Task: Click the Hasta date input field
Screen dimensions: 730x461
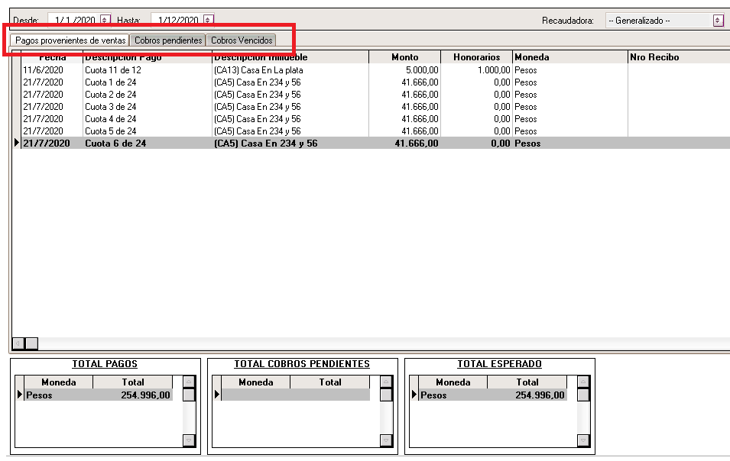Action: pyautogui.click(x=177, y=20)
